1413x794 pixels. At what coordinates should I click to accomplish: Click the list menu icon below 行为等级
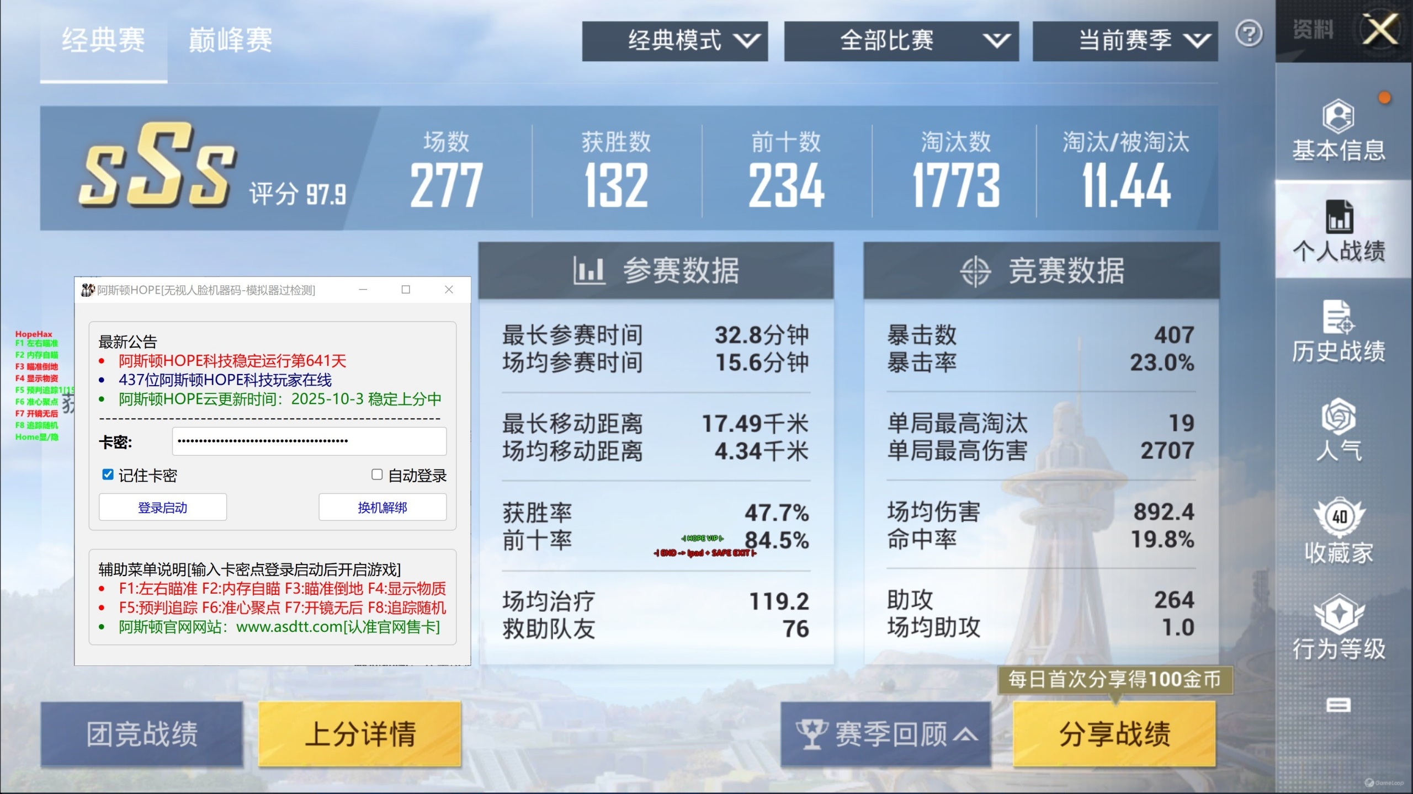(1338, 705)
